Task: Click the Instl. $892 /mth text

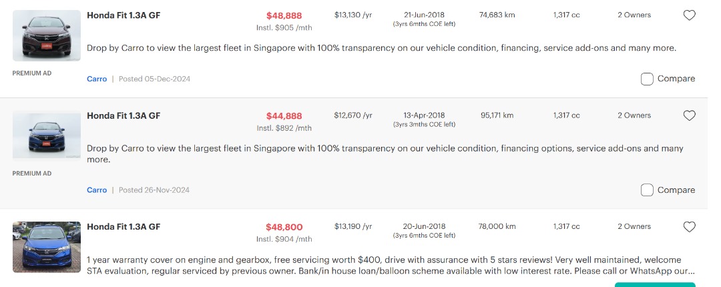Action: pyautogui.click(x=284, y=128)
